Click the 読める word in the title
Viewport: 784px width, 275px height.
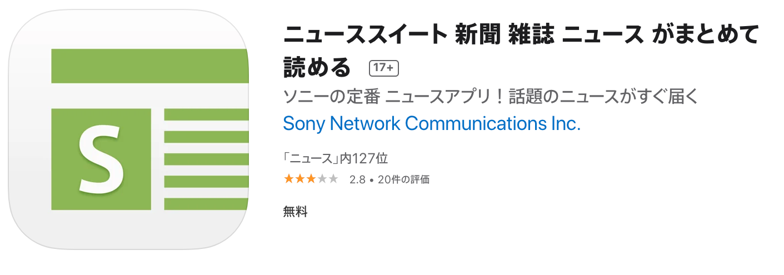coord(317,67)
